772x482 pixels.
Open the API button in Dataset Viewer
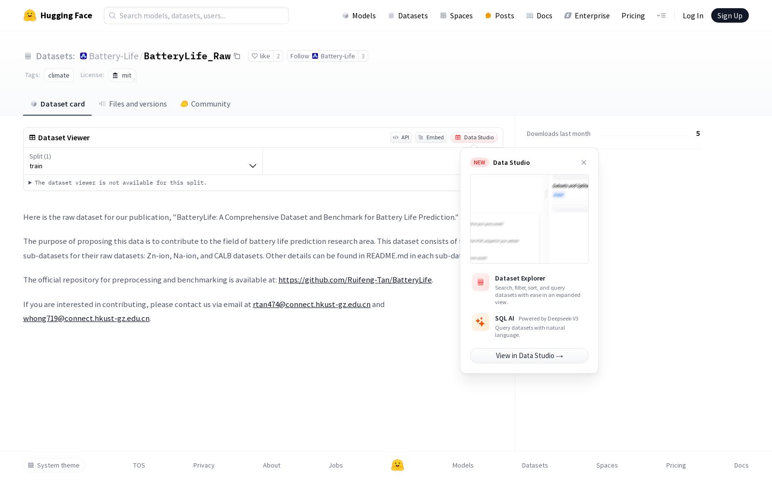pos(401,137)
